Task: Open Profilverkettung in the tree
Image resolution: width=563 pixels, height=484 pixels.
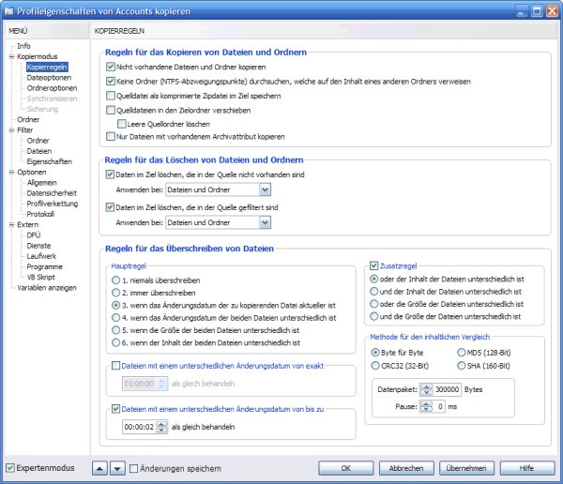Action: [52, 204]
